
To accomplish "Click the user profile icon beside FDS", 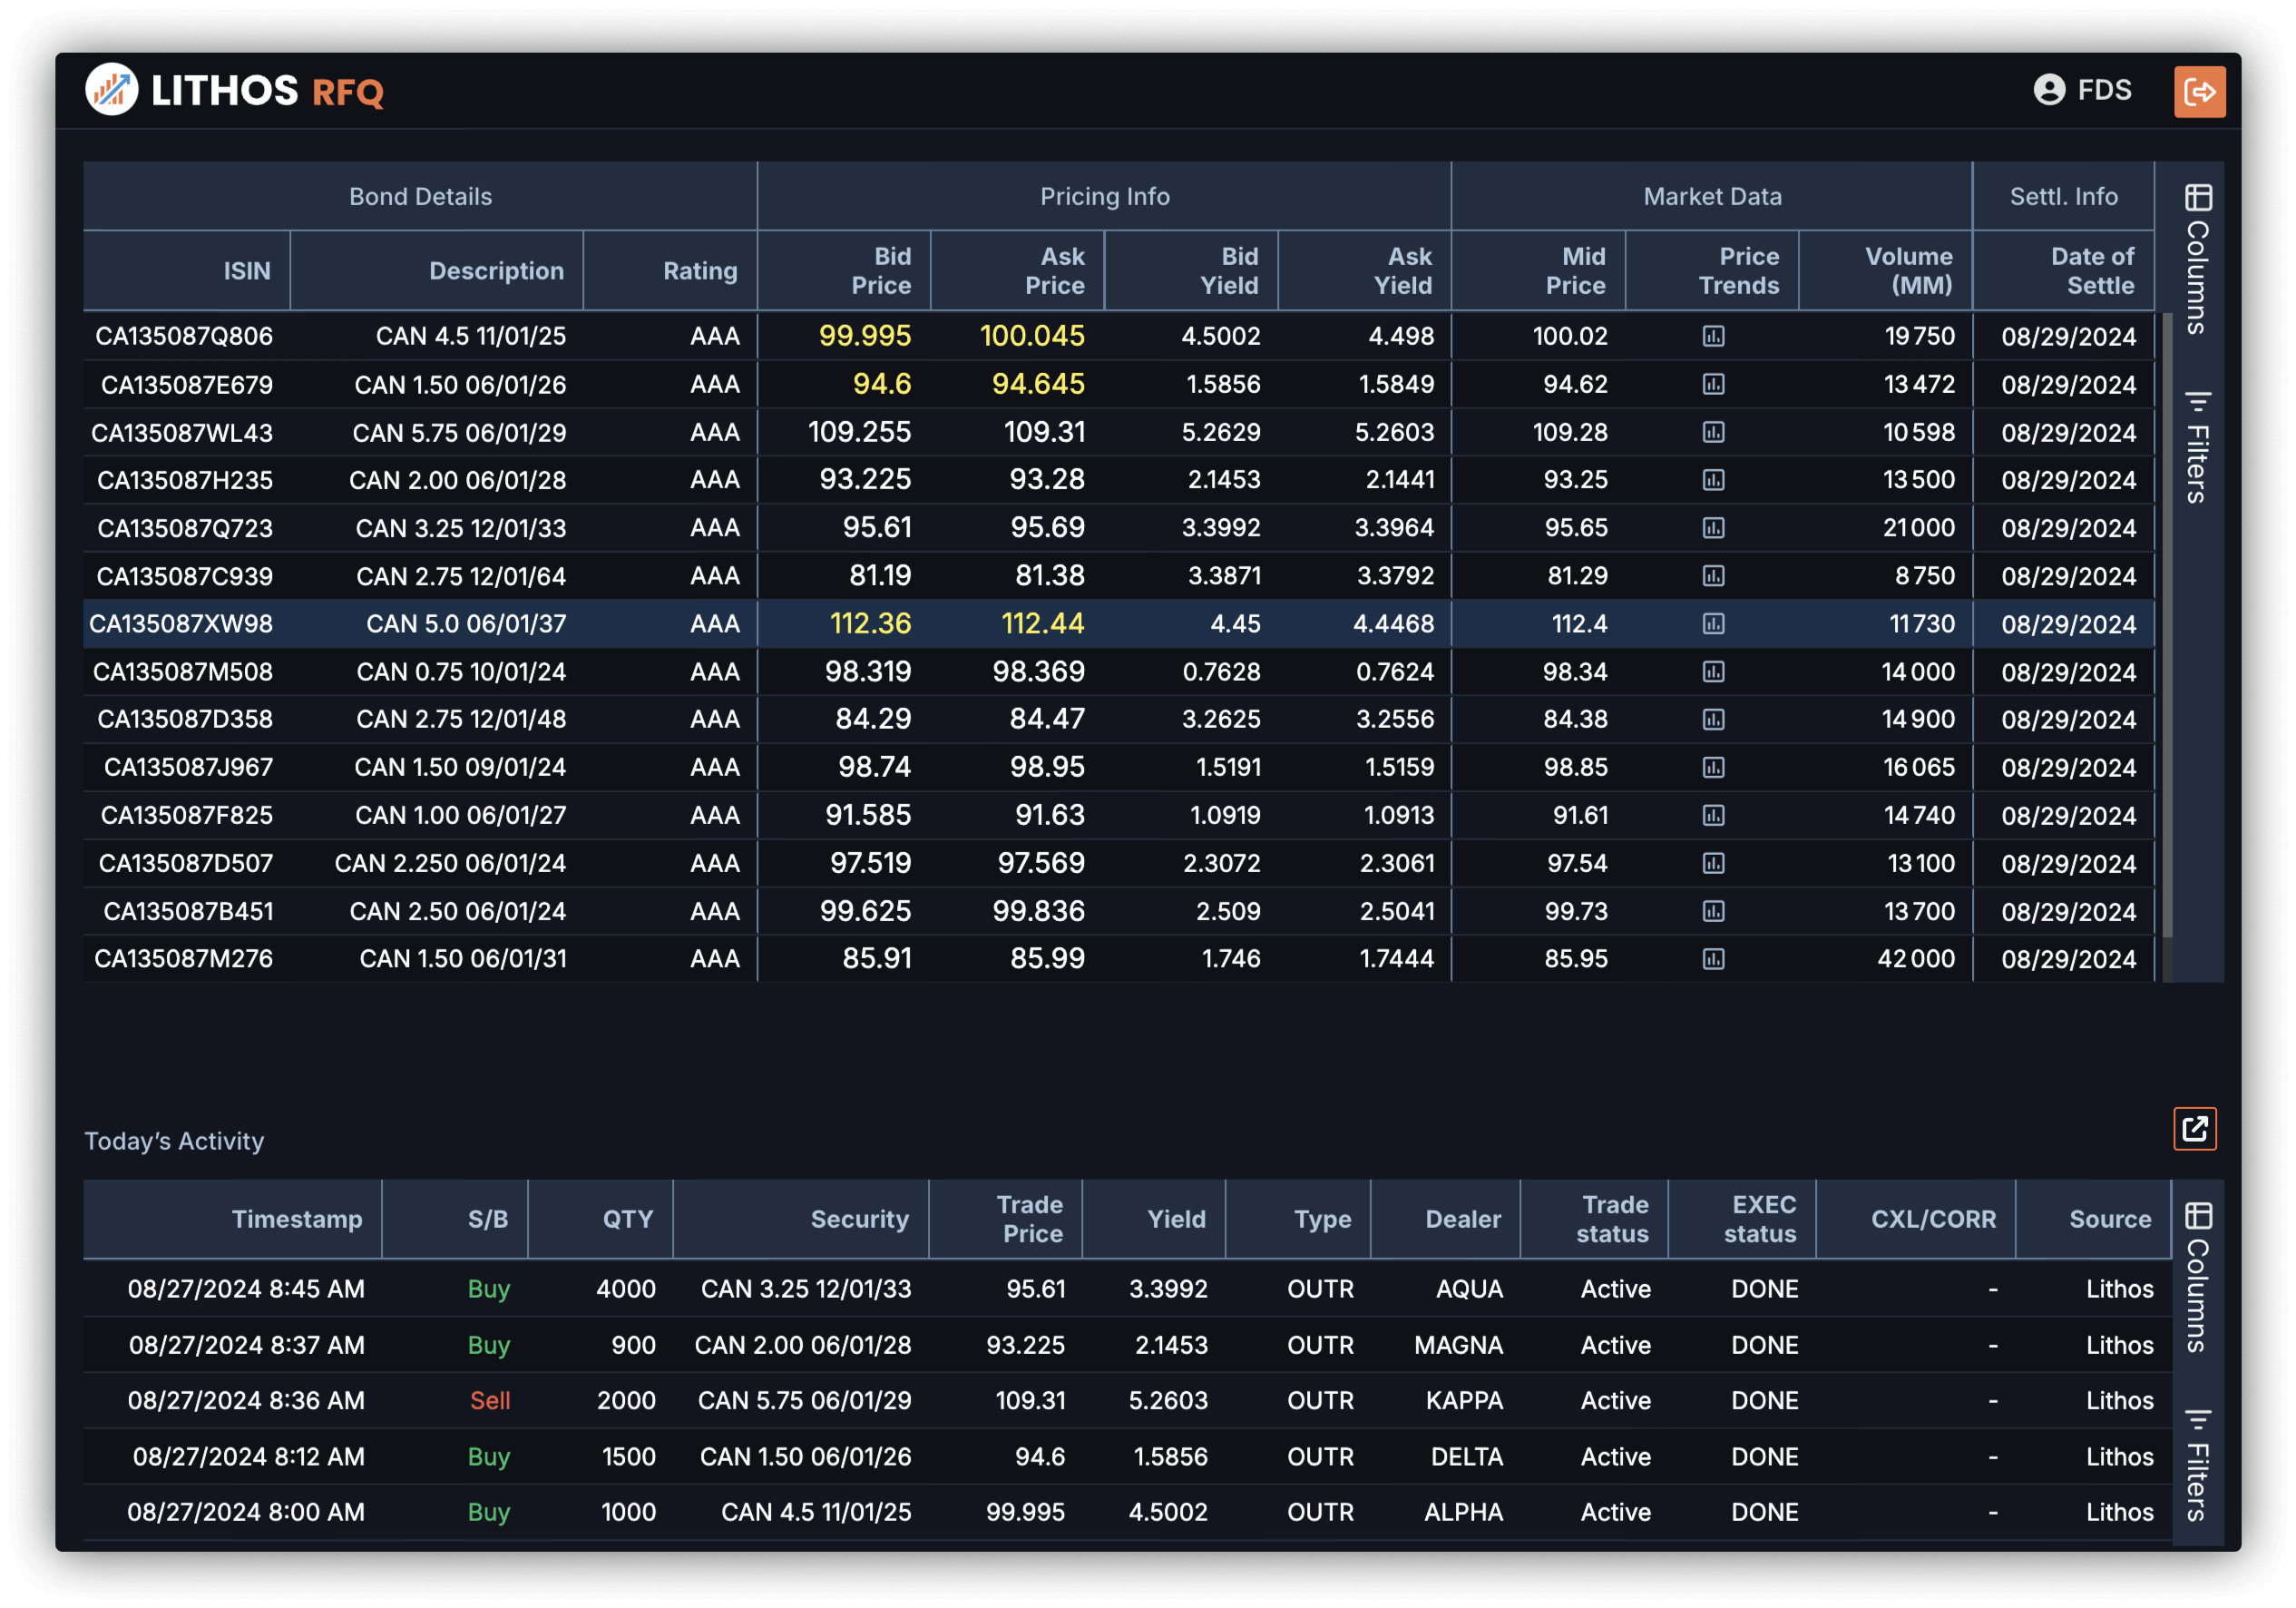I will click(2049, 90).
